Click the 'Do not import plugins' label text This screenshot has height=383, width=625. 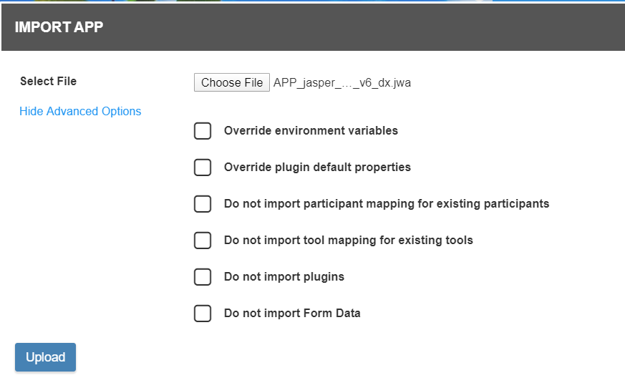[x=284, y=277]
